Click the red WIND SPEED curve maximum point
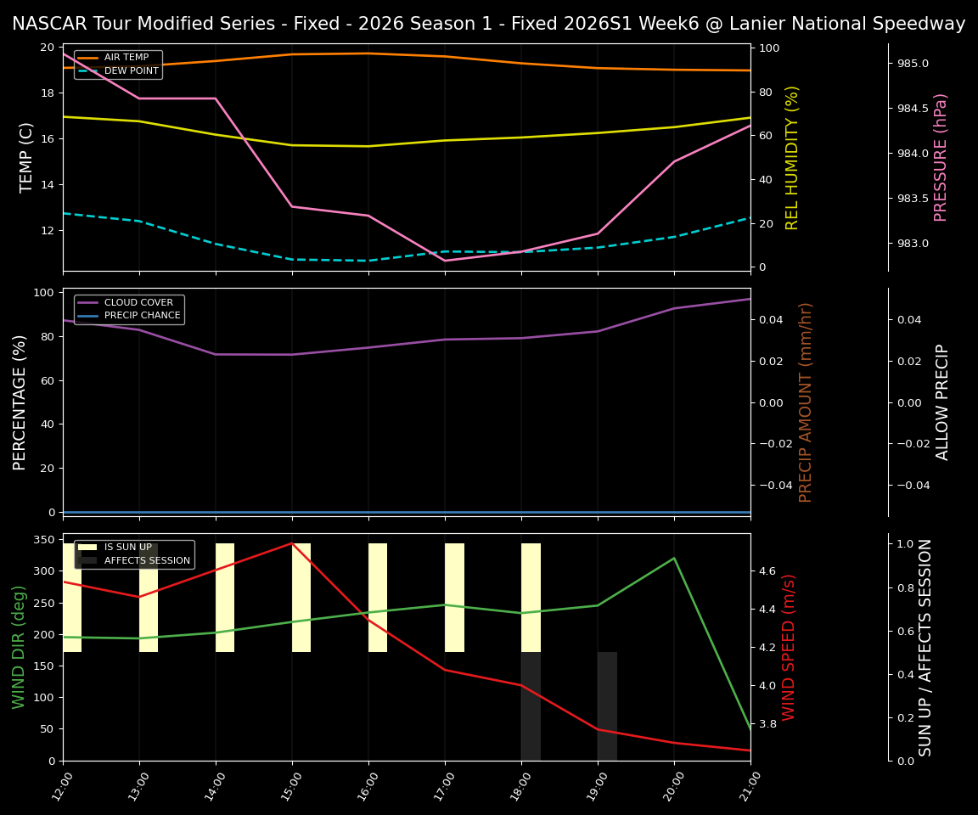 click(292, 543)
